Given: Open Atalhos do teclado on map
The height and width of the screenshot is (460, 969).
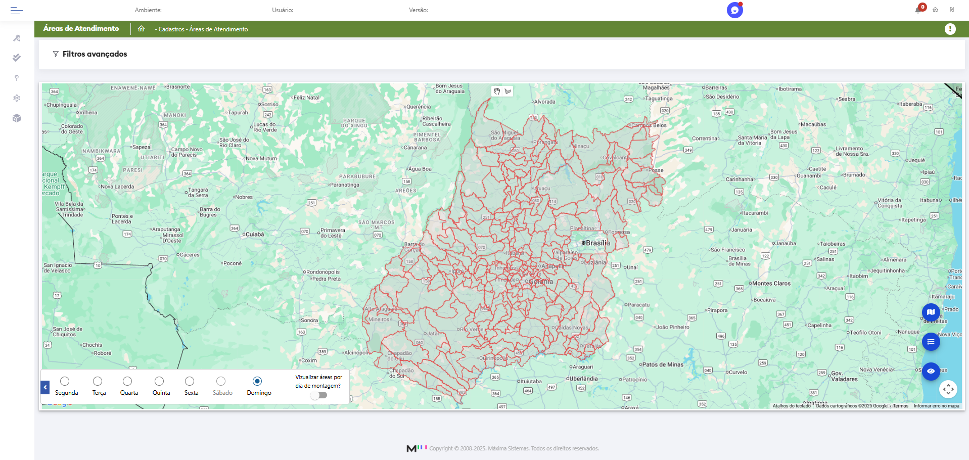Looking at the screenshot, I should pos(792,406).
